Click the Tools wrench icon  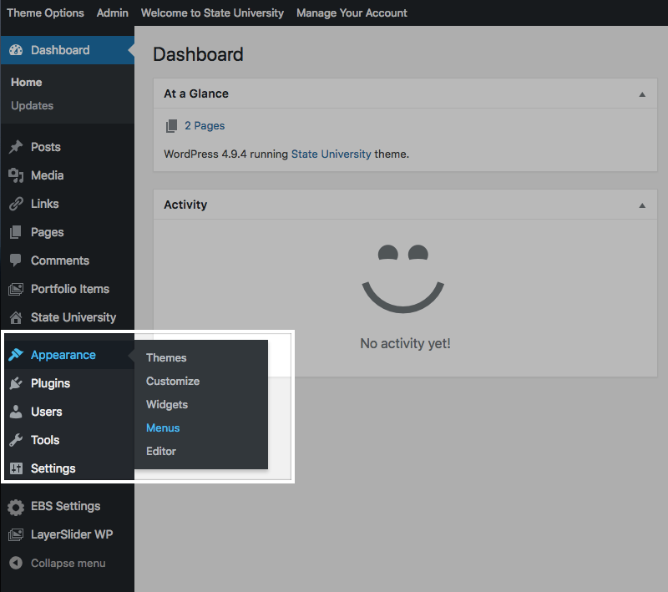[x=16, y=440]
